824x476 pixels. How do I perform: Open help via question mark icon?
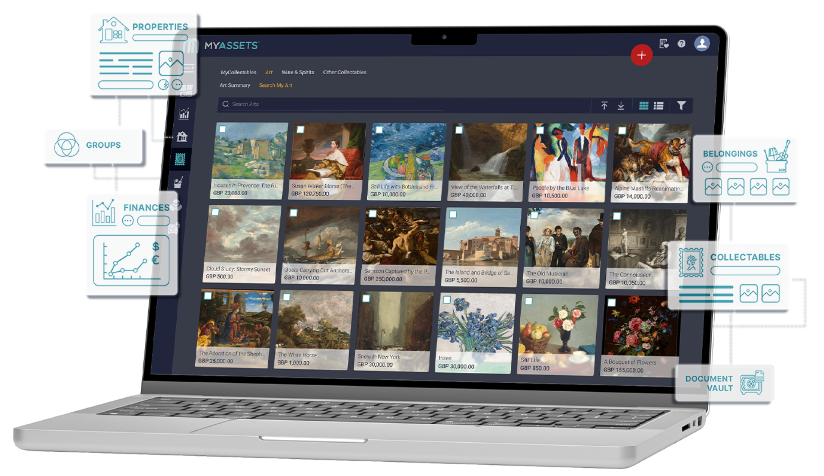[681, 44]
